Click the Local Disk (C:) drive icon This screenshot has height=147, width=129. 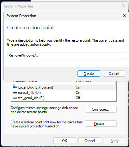tap(15, 87)
